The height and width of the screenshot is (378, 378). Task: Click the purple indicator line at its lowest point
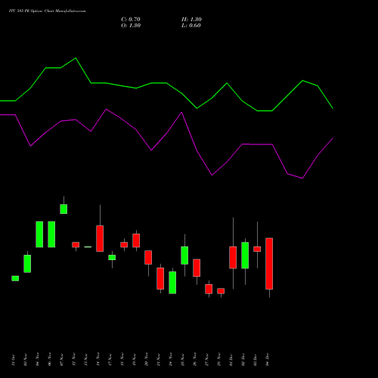tap(302, 178)
